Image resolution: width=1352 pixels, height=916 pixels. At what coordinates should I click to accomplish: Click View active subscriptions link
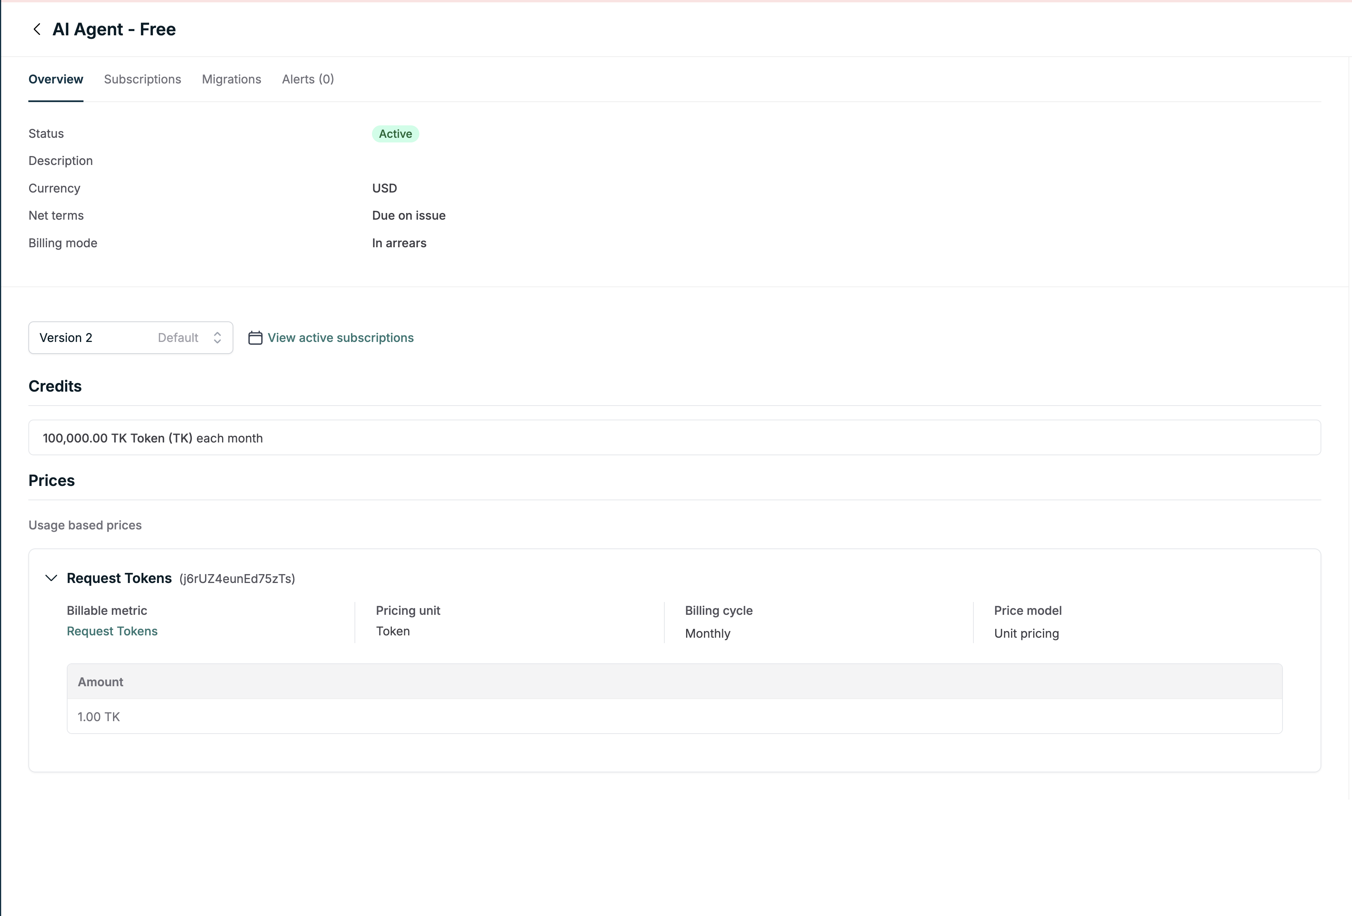point(340,338)
